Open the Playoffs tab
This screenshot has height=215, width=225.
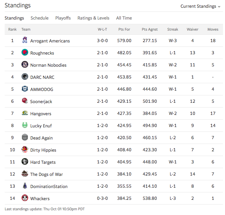pyautogui.click(x=63, y=18)
